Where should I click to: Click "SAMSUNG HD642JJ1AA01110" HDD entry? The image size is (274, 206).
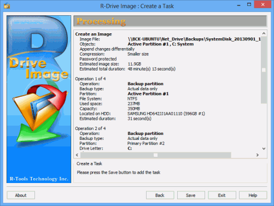(166, 114)
